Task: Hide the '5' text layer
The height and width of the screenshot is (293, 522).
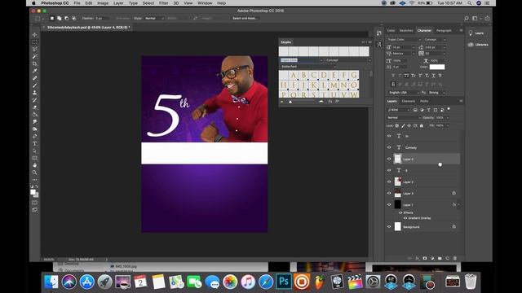Action: click(x=389, y=170)
